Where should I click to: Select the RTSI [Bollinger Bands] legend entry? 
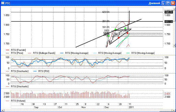coord(41,53)
